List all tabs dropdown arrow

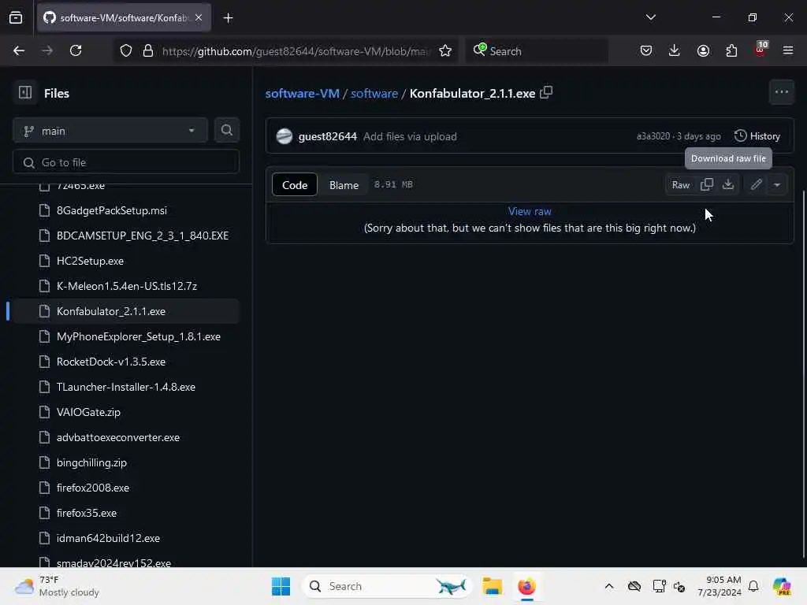coord(650,17)
